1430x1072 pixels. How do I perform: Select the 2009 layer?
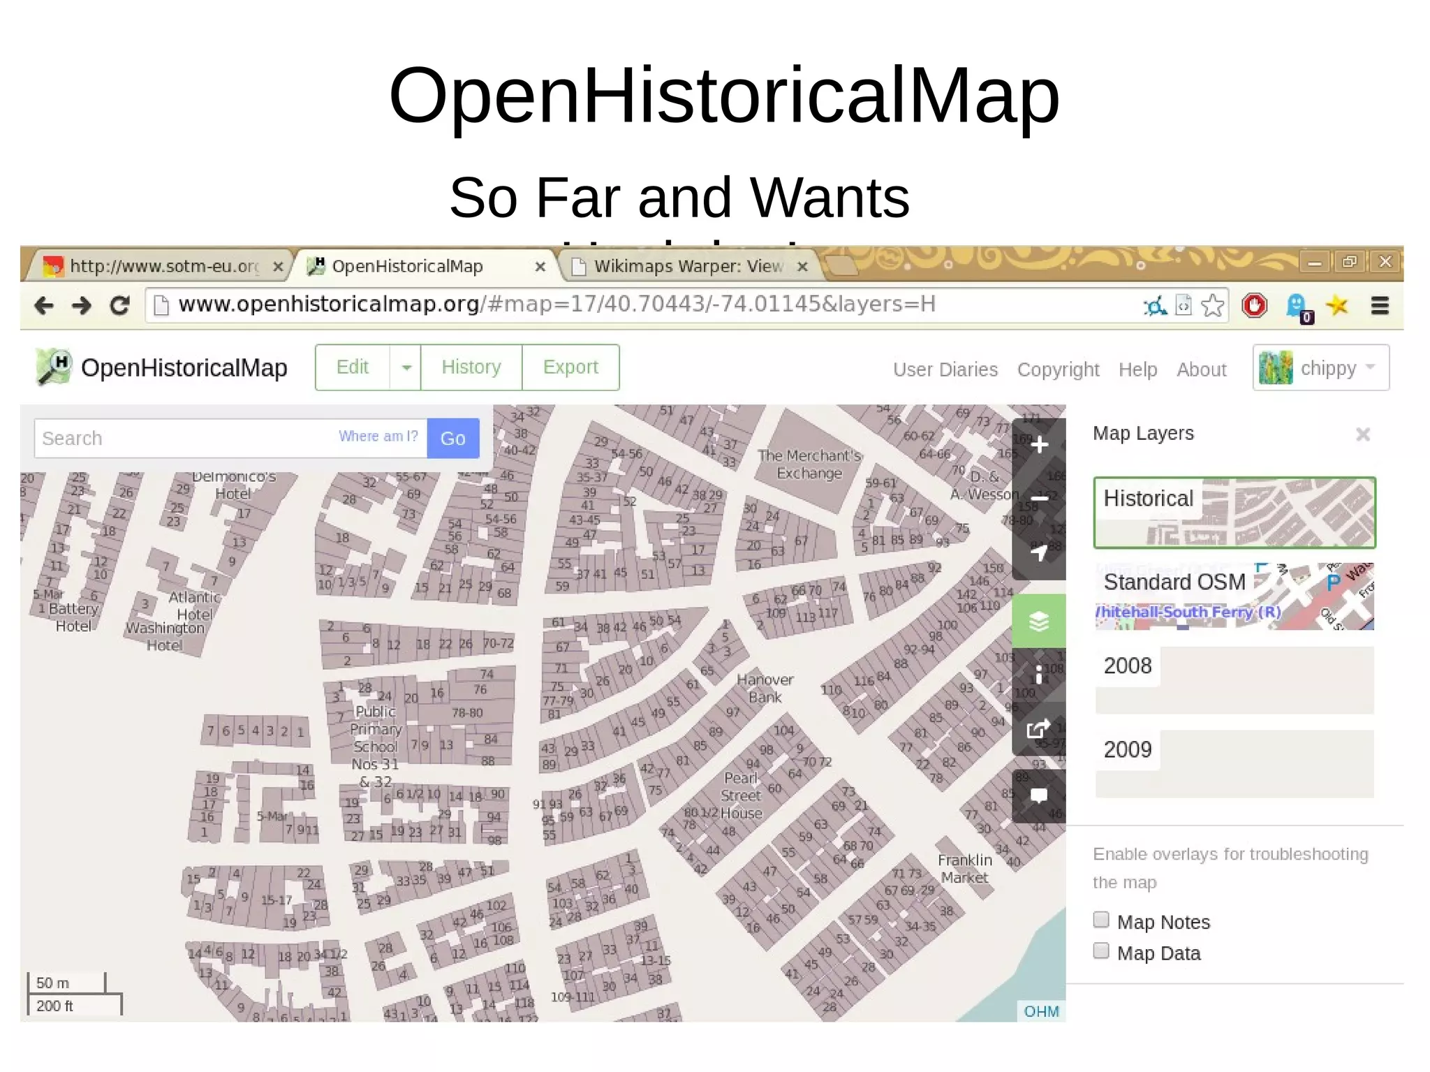(x=1234, y=764)
